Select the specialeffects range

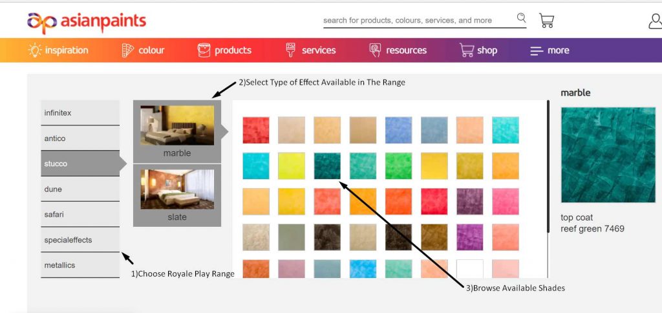pos(80,239)
